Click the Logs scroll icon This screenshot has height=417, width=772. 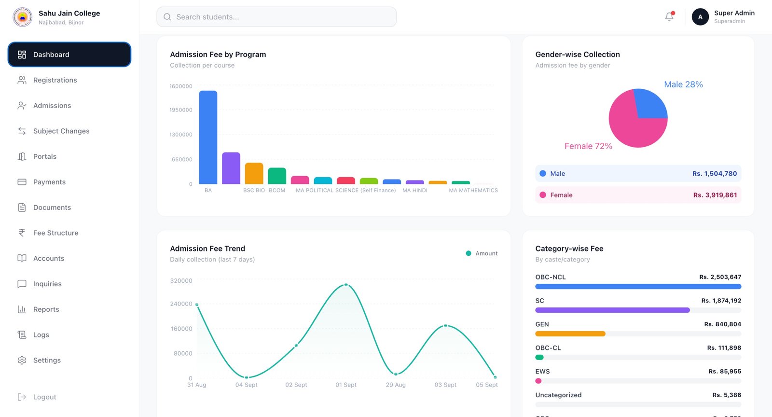coord(22,335)
